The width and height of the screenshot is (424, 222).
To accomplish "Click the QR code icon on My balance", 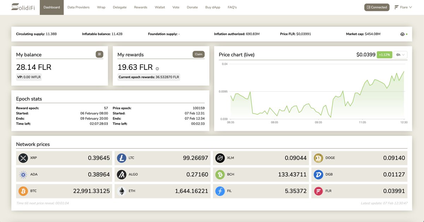I will [x=99, y=54].
